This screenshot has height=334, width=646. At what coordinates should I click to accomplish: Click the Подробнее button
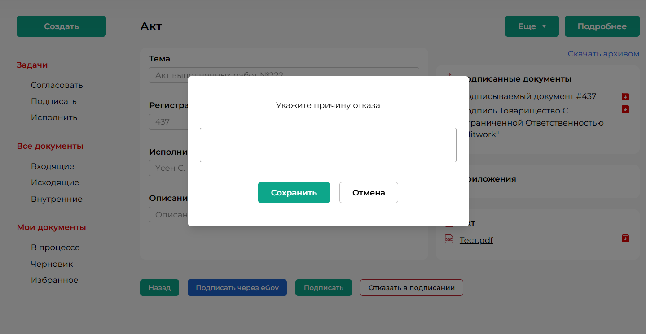click(602, 26)
